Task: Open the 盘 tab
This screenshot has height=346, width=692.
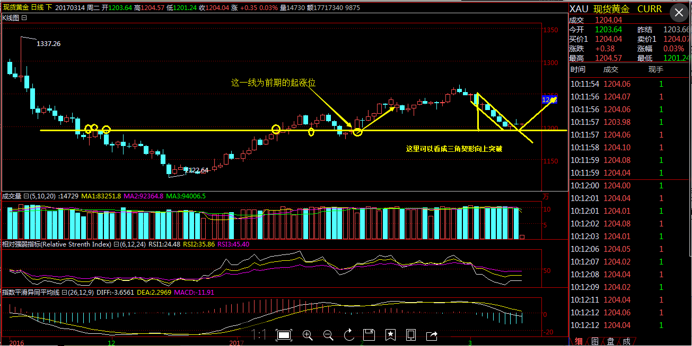Action: 610,341
